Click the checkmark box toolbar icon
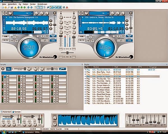The height and width of the screenshot is (134, 168). coord(64,7)
